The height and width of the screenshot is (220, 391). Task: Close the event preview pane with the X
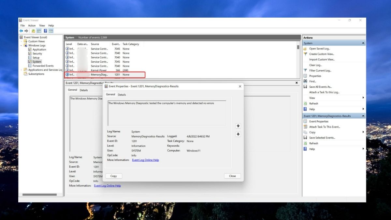coord(297,83)
